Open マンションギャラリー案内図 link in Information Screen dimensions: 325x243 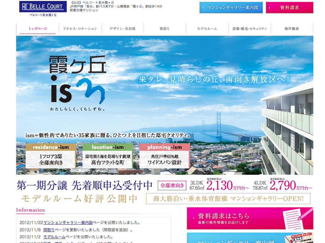click(68, 222)
